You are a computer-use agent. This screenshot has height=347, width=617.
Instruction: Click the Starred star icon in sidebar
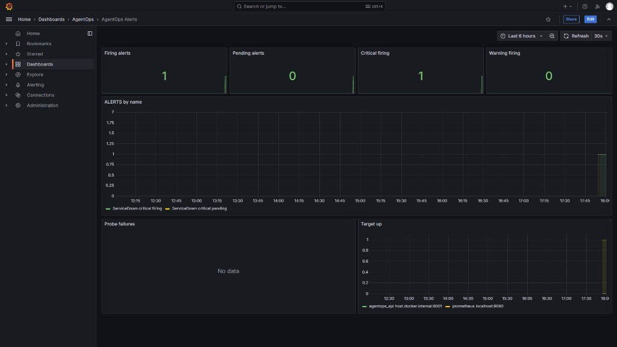pyautogui.click(x=18, y=54)
